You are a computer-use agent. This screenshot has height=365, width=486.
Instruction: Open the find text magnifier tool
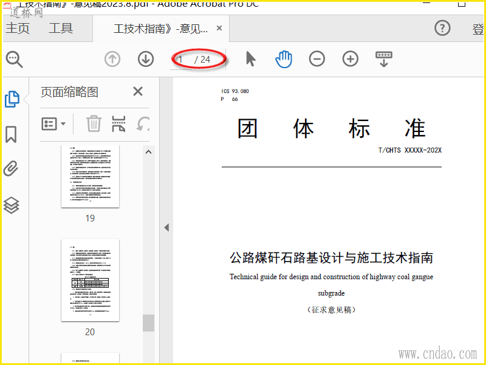click(14, 59)
